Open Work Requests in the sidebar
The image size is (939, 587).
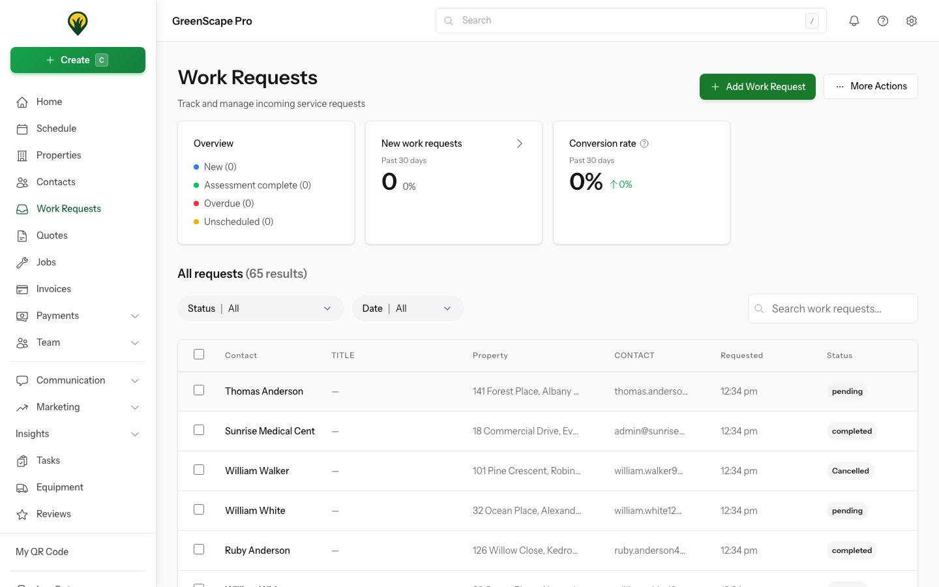click(68, 208)
